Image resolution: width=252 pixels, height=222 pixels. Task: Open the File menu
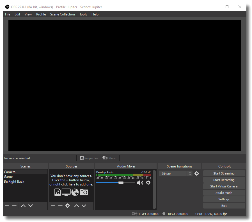8,14
